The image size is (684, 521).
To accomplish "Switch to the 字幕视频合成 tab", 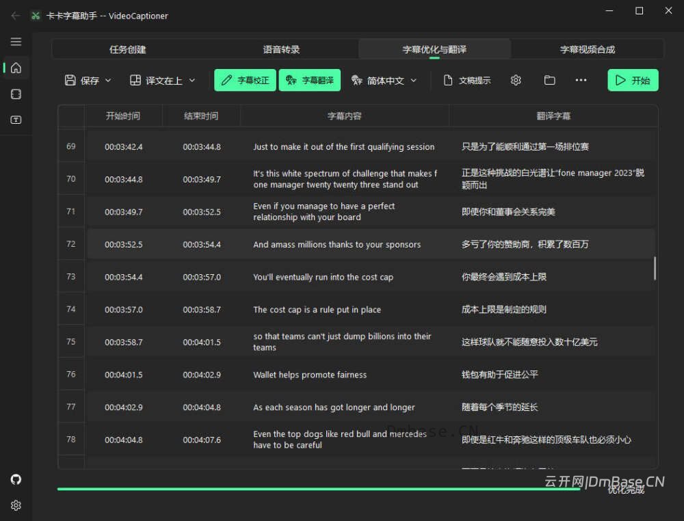I will coord(588,49).
